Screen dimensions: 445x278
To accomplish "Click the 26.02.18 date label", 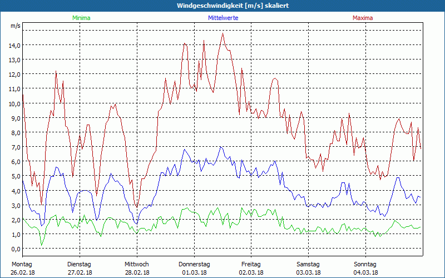I will pyautogui.click(x=23, y=272).
